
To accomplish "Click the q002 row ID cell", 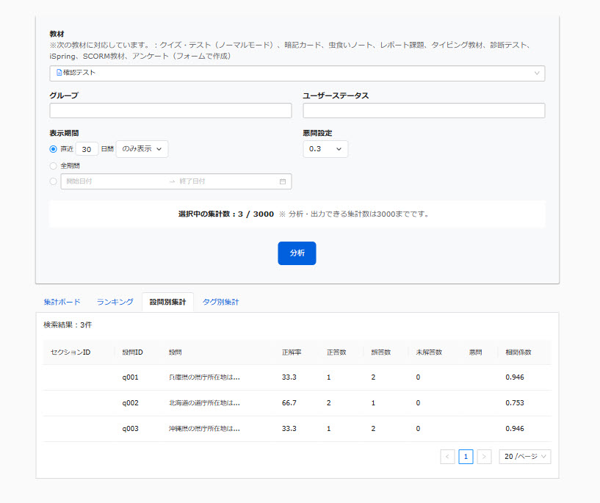I will tap(131, 403).
